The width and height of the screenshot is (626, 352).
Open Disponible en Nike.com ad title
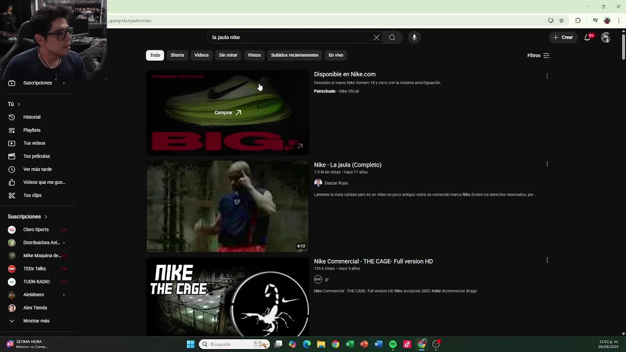[x=345, y=74]
